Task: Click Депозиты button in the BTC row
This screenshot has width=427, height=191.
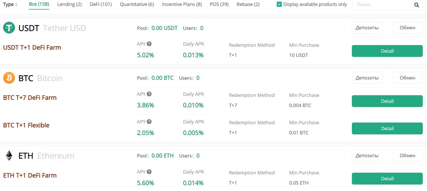Action: [367, 78]
